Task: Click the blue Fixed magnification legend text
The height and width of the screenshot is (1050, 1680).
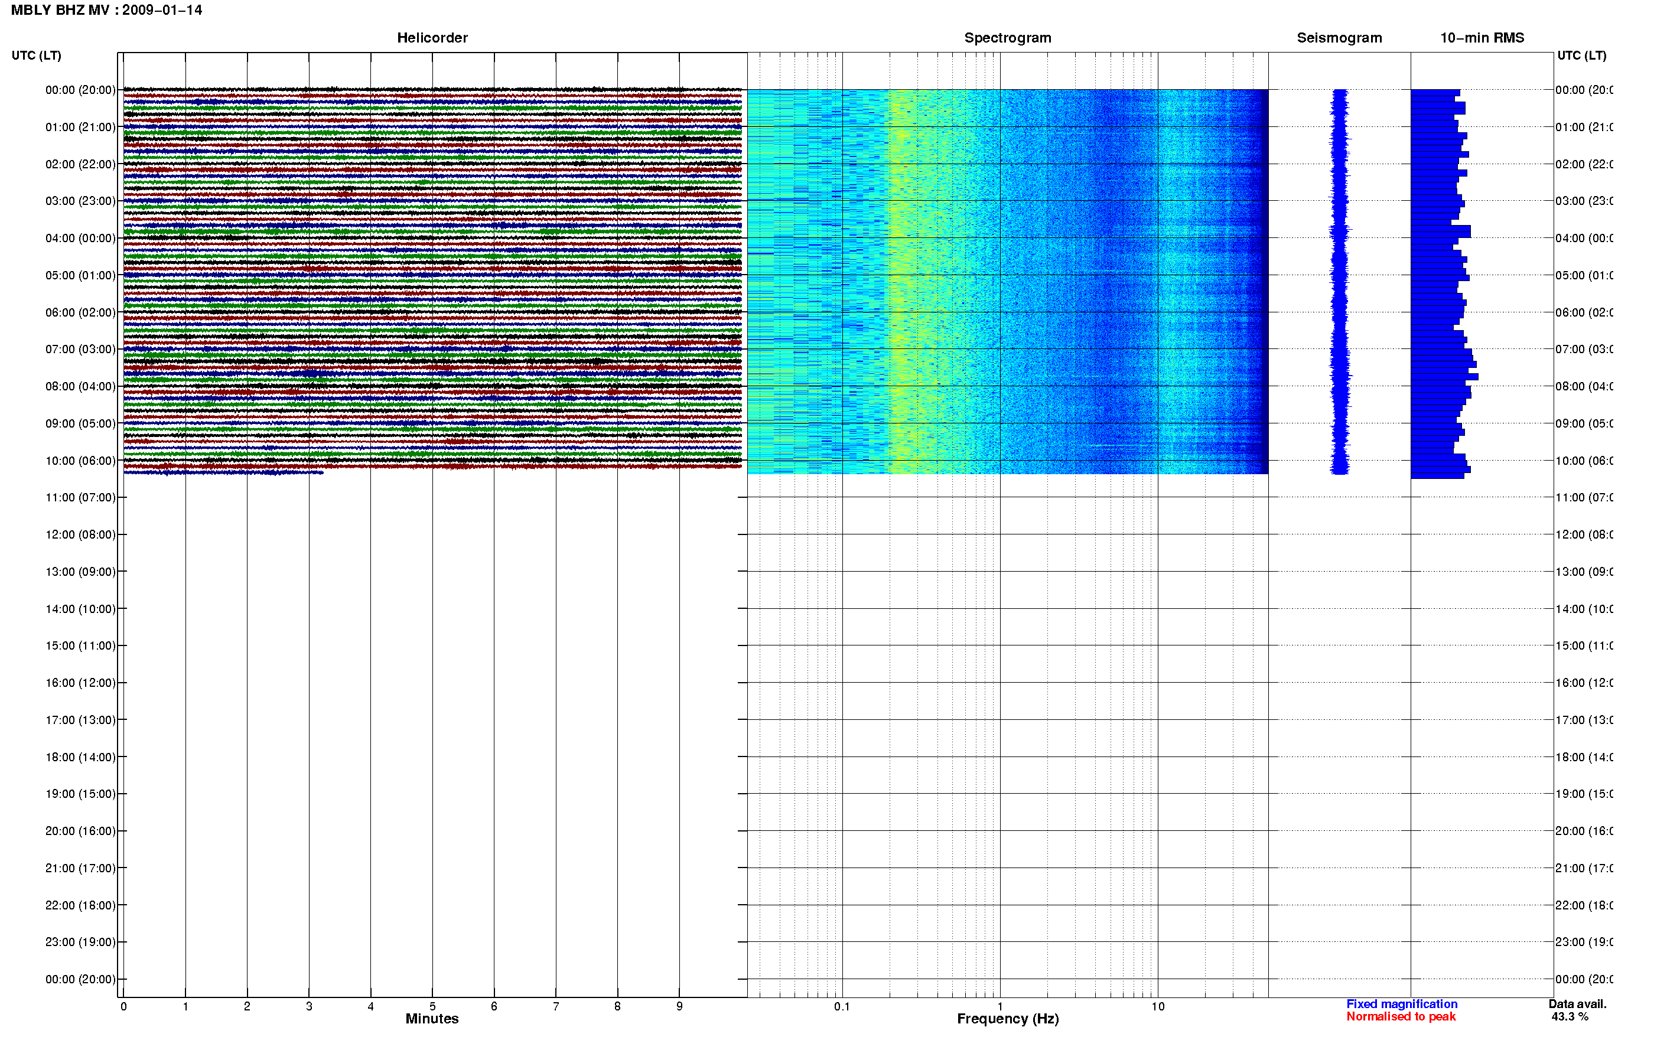Action: click(x=1402, y=1004)
